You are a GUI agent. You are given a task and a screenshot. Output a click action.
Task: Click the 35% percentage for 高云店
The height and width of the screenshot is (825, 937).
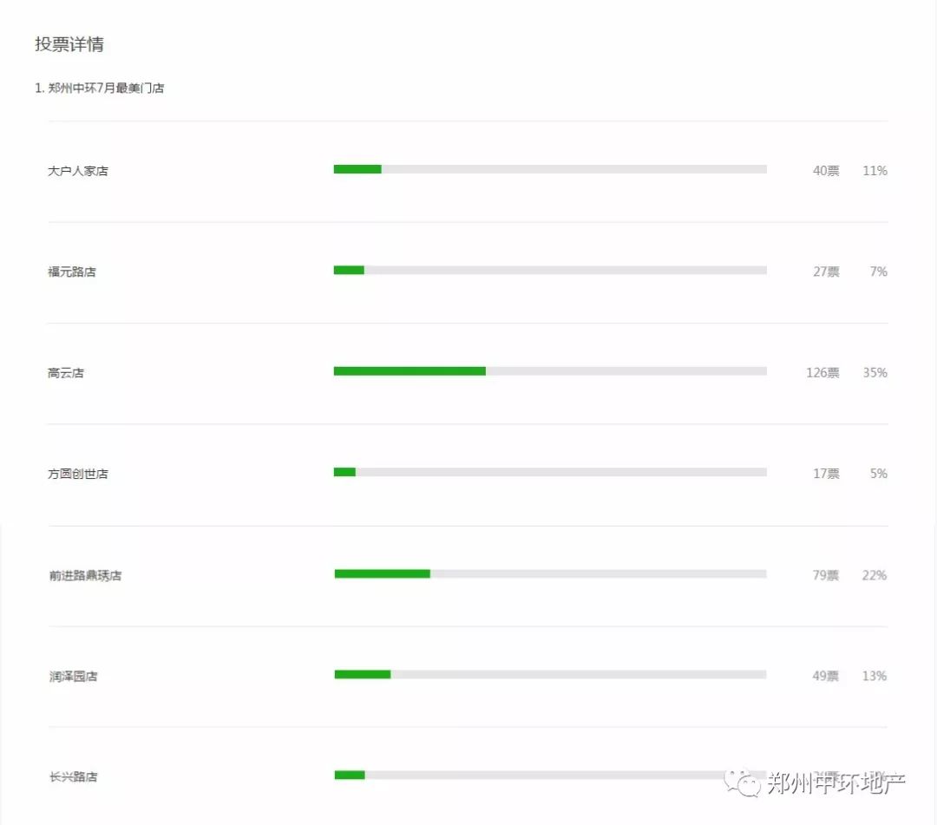(x=875, y=373)
